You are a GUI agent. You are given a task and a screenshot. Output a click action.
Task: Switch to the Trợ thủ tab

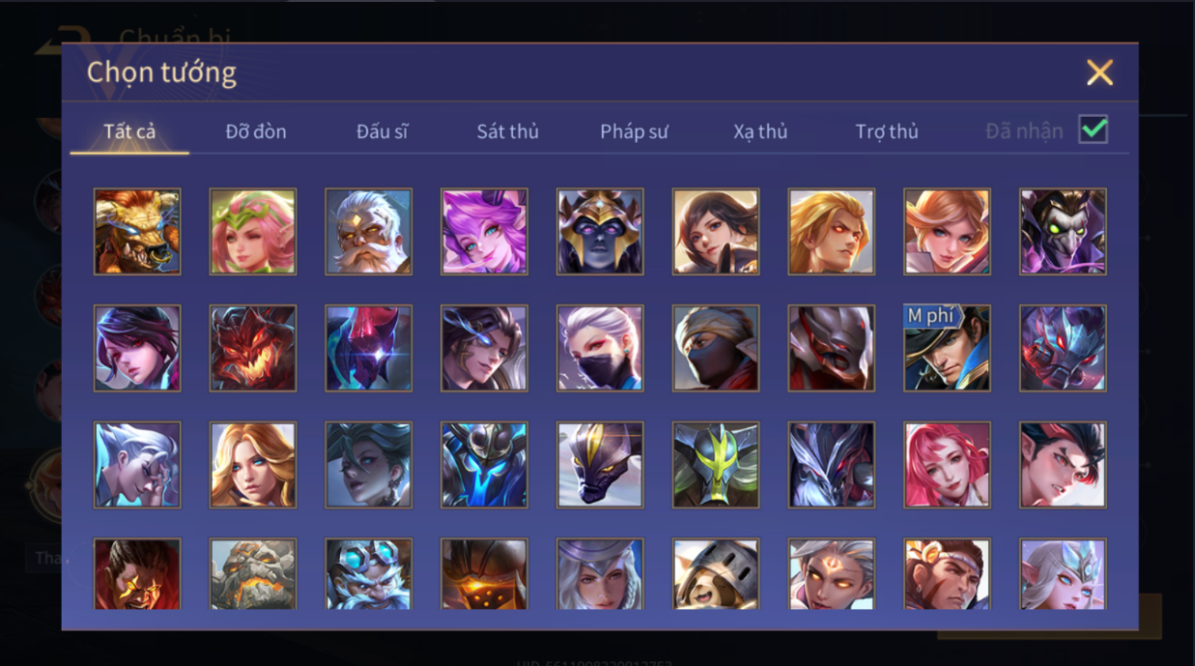click(x=887, y=131)
